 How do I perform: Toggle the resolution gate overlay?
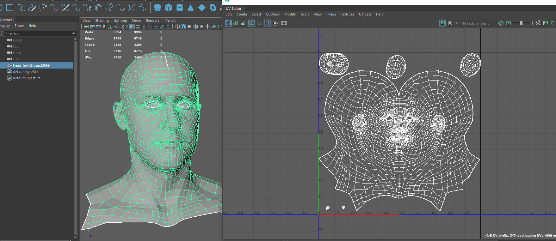[144, 27]
